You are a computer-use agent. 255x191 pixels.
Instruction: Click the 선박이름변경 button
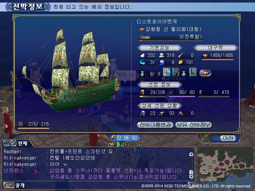[x=155, y=125]
